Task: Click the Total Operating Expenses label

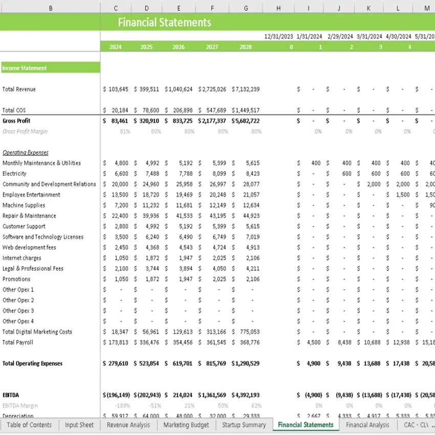Action: (32, 363)
